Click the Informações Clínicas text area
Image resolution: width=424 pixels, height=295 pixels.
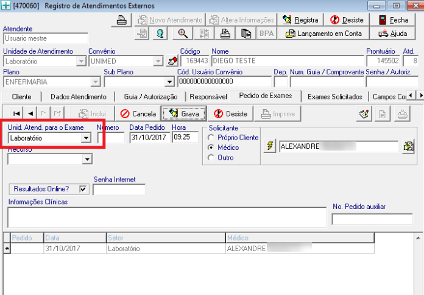(167, 218)
